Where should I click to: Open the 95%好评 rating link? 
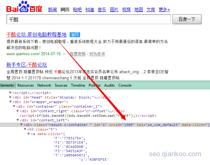[x=97, y=54]
